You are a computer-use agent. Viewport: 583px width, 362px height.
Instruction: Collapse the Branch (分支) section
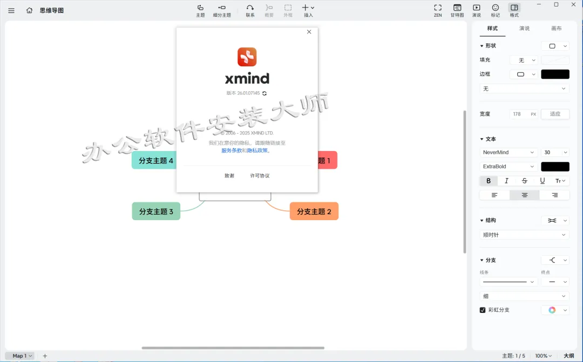click(482, 260)
